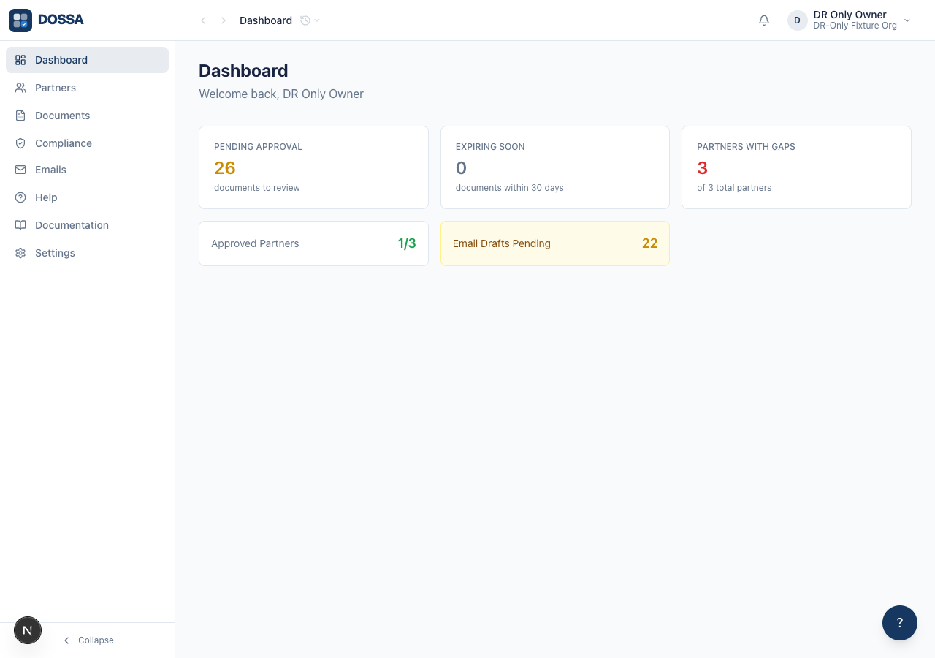Click the partners with gaps count 3
The height and width of the screenshot is (658, 935).
(x=703, y=168)
